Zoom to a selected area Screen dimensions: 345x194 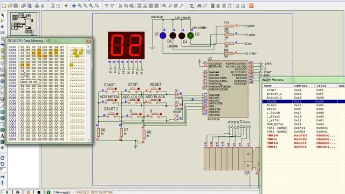[96, 6]
